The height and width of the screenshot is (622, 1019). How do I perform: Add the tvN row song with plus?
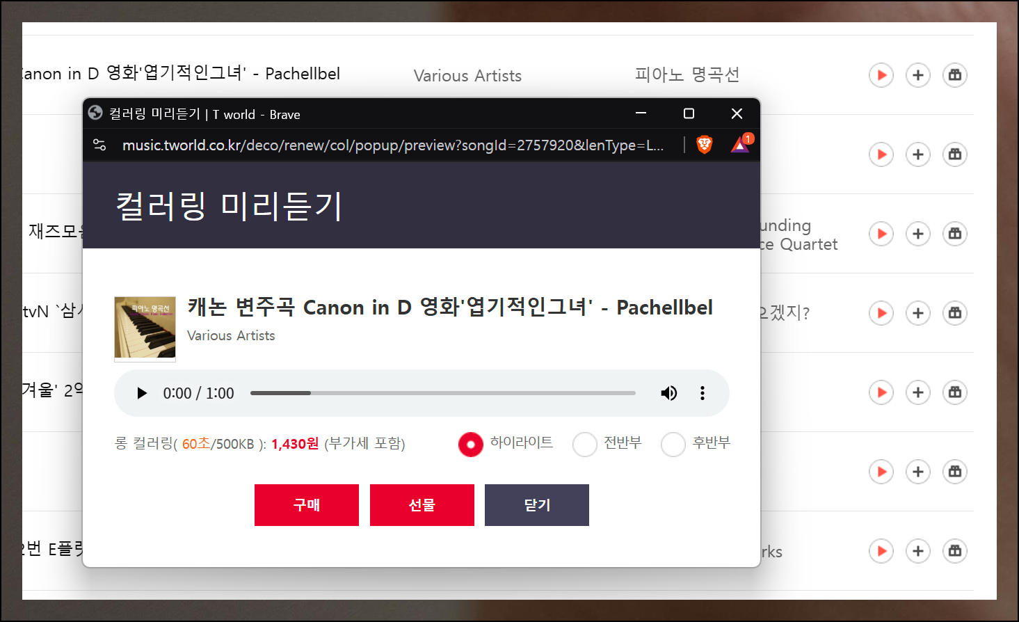pyautogui.click(x=918, y=312)
